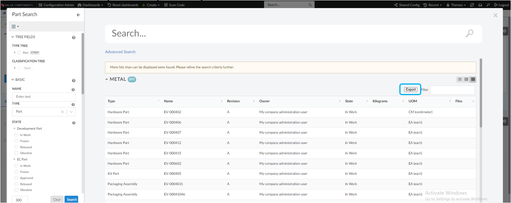This screenshot has height=203, width=511.
Task: Click the magnifier icon in the large search box
Action: click(469, 33)
